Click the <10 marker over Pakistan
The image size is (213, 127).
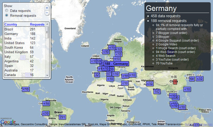150,84
